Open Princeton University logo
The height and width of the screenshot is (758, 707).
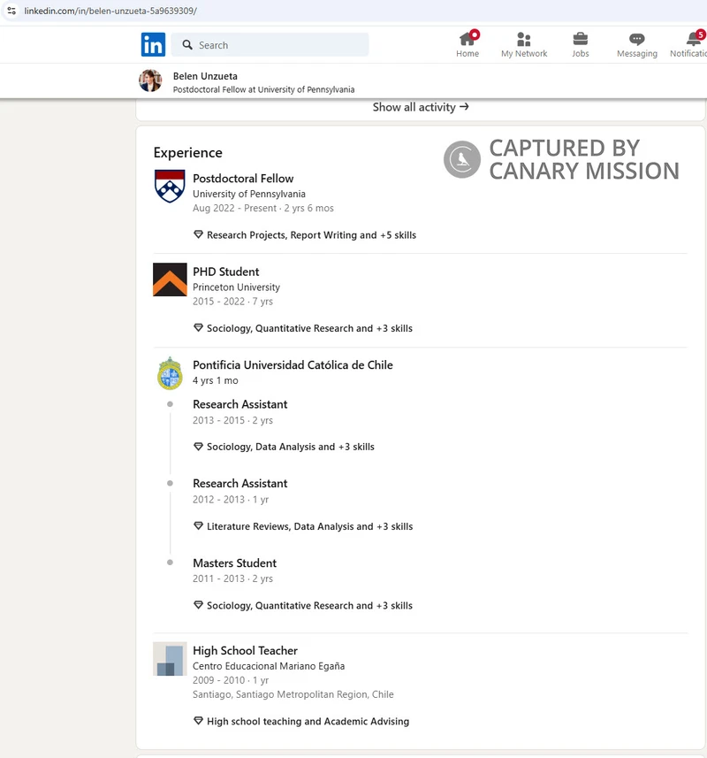coord(170,279)
